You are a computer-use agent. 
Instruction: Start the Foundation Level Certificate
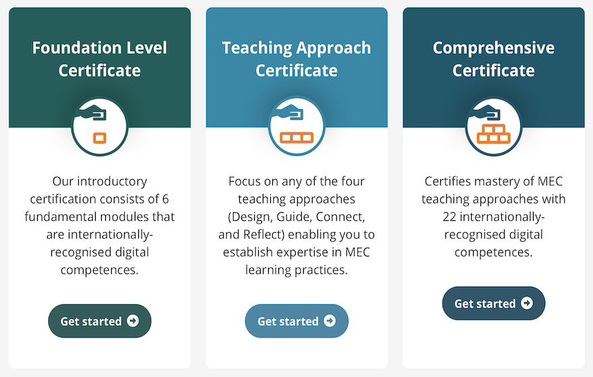100,321
